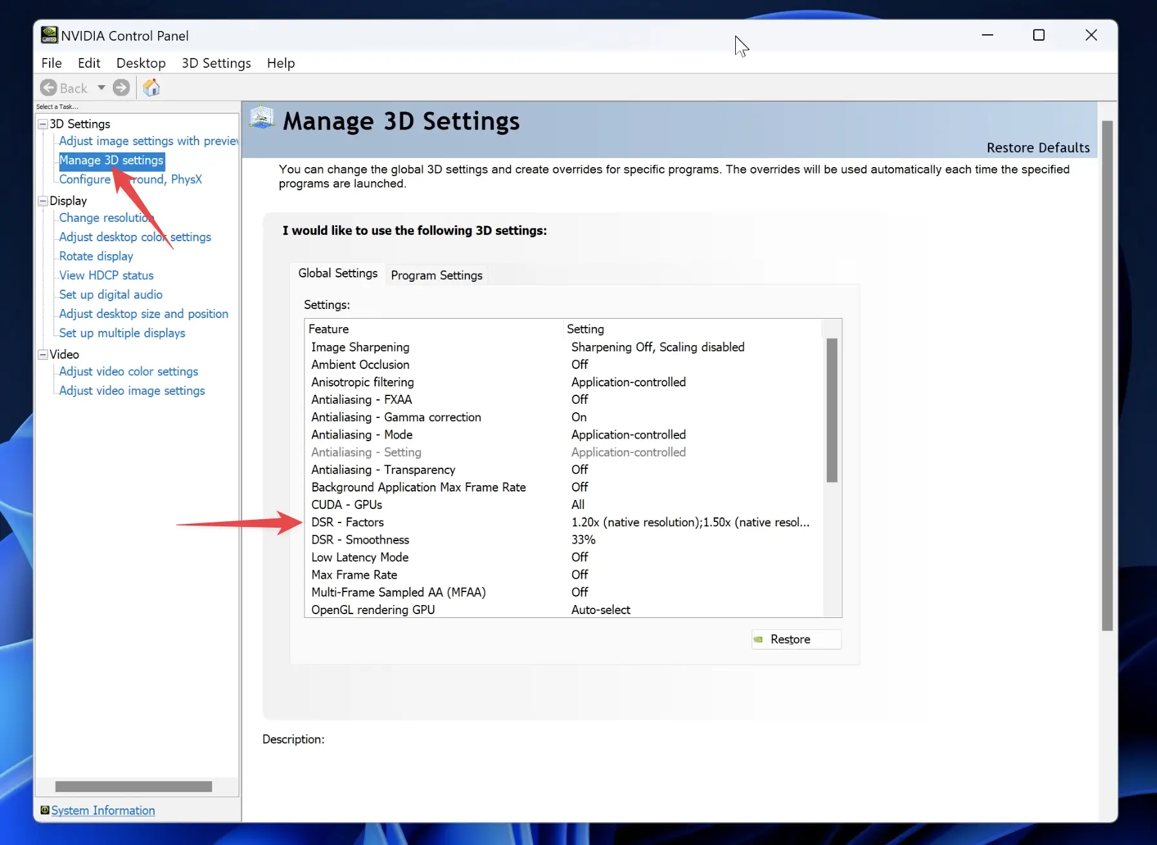
Task: Open Adjust video image settings
Action: click(x=132, y=391)
